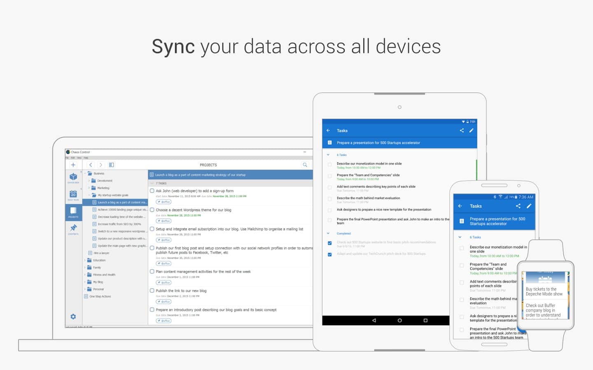Toggle the sidebar panel layout icon
The width and height of the screenshot is (593, 370).
111,165
